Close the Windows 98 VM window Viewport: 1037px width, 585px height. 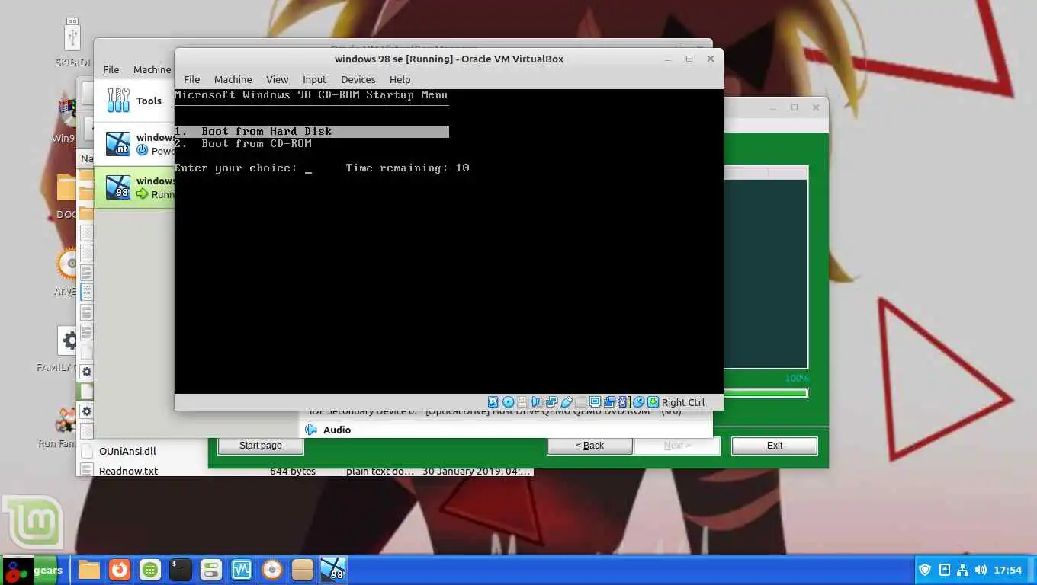click(x=711, y=59)
